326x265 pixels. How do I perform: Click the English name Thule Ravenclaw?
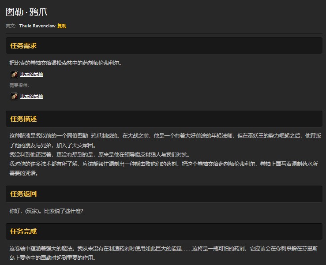[x=37, y=26]
